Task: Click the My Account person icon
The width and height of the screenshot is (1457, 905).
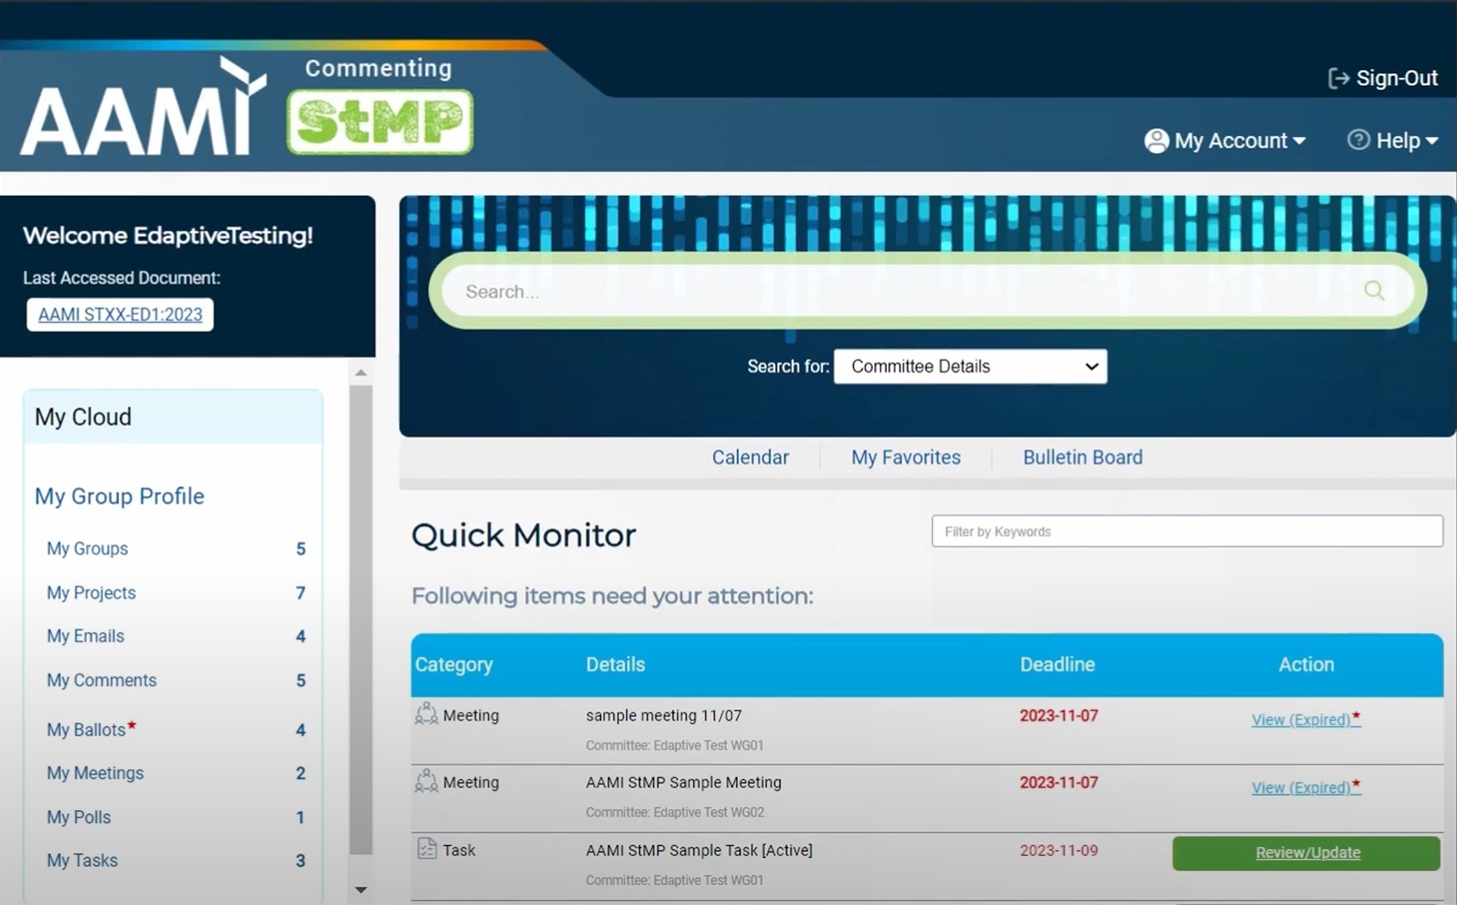Action: 1155,140
